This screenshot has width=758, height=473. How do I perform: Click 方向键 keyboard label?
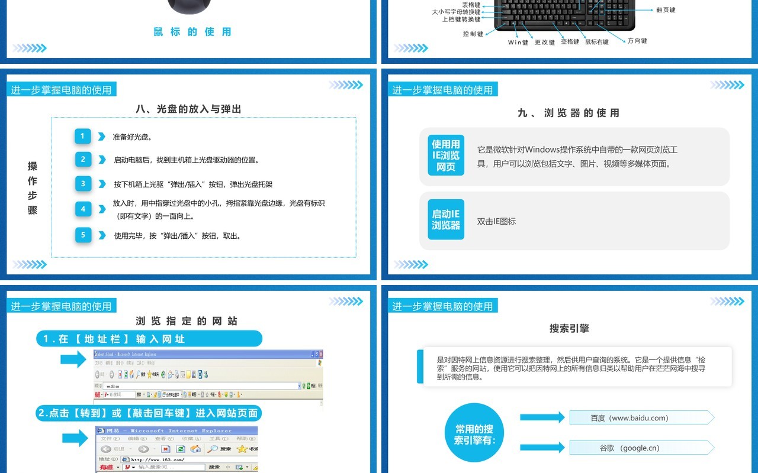pyautogui.click(x=637, y=41)
